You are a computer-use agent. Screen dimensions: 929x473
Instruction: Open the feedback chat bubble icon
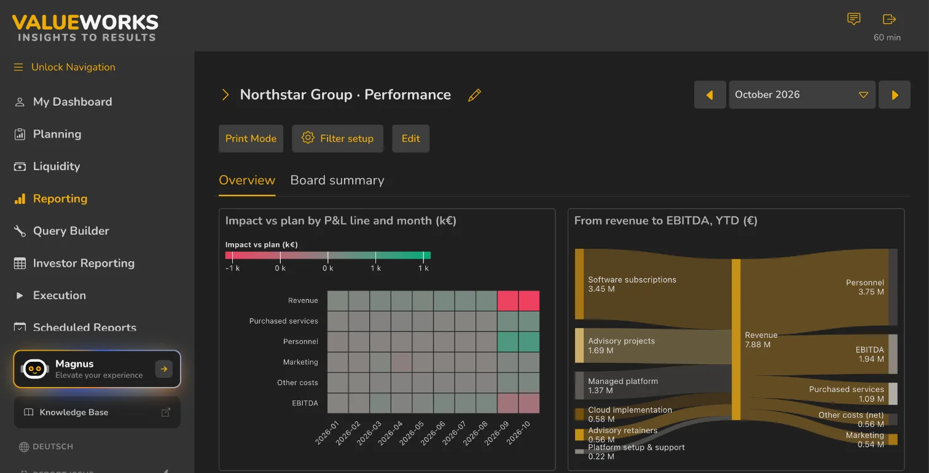[x=853, y=19]
